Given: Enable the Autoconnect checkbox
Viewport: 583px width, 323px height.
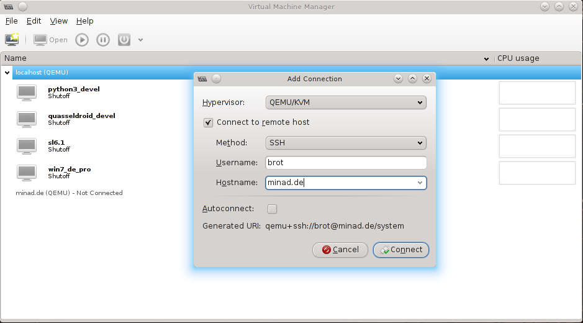Looking at the screenshot, I should (272, 209).
